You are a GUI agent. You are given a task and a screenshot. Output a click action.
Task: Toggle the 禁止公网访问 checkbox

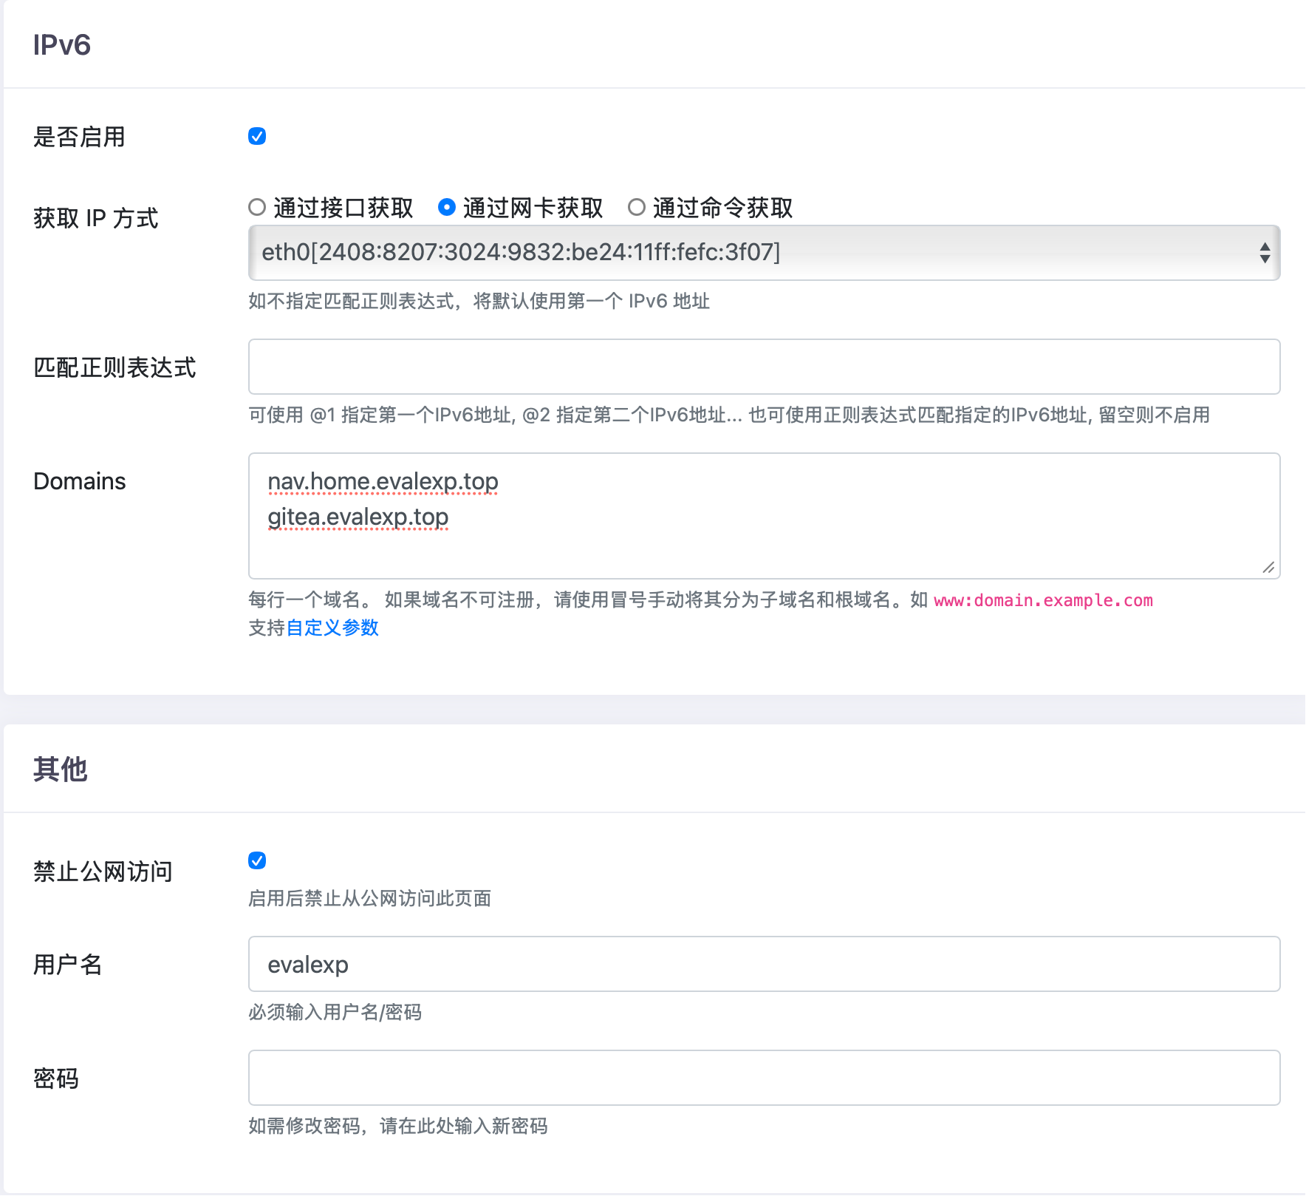click(257, 860)
